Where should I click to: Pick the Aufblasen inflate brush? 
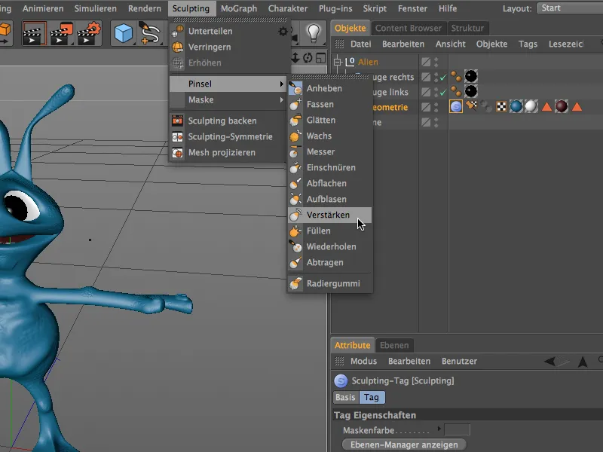click(x=330, y=199)
